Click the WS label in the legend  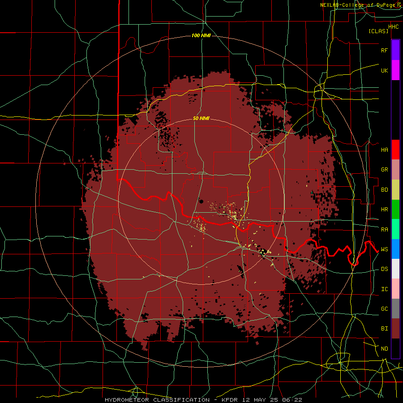(x=384, y=249)
